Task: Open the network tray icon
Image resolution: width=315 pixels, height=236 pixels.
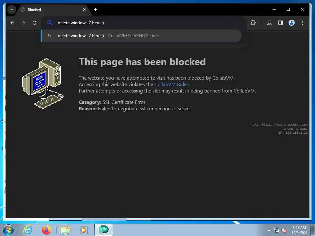Action: [277, 230]
